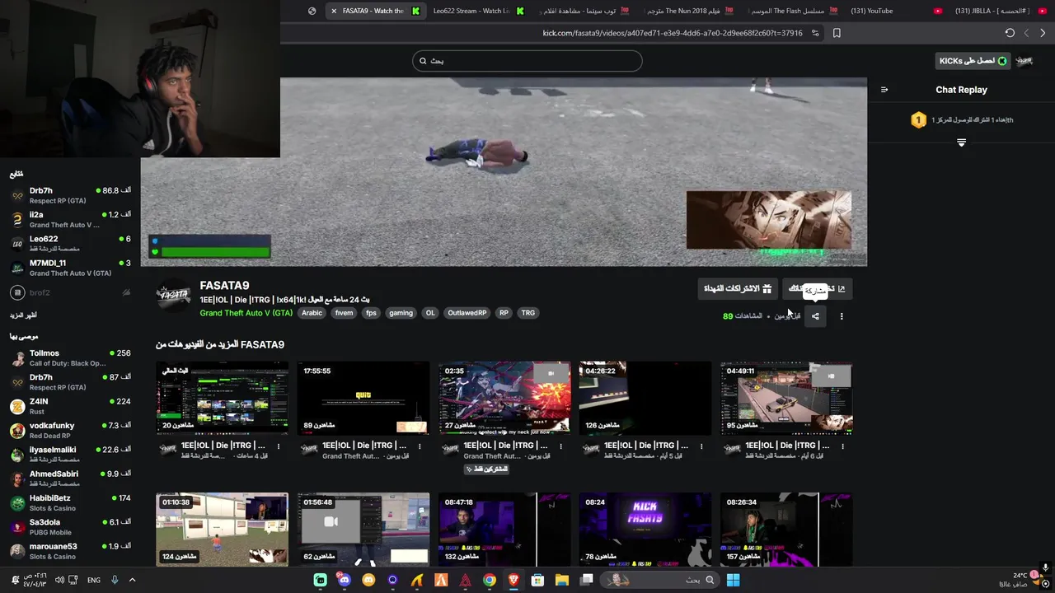This screenshot has width=1055, height=593.
Task: Open HabibiBetz Slots & Casino channel
Action: pyautogui.click(x=70, y=502)
